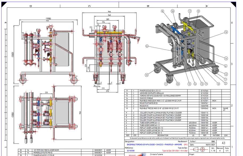Click the projection symbol in the title block
The image size is (243, 156).
tap(199, 150)
